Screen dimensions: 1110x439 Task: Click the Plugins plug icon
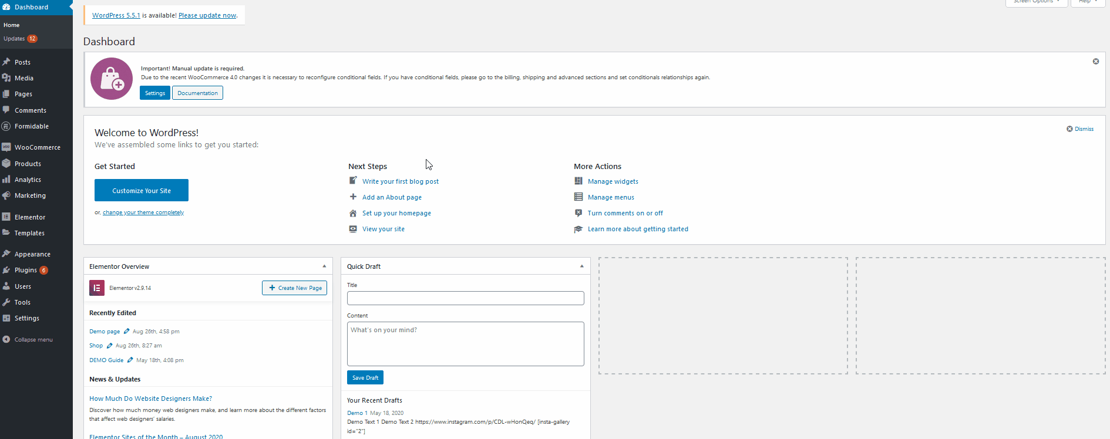point(6,270)
